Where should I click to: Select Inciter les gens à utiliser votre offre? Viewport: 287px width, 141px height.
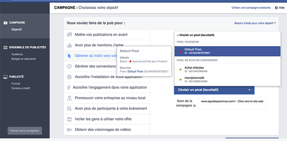click(x=107, y=119)
